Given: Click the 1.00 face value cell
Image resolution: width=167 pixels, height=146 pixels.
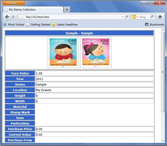Looking at the screenshot, I should [95, 73].
